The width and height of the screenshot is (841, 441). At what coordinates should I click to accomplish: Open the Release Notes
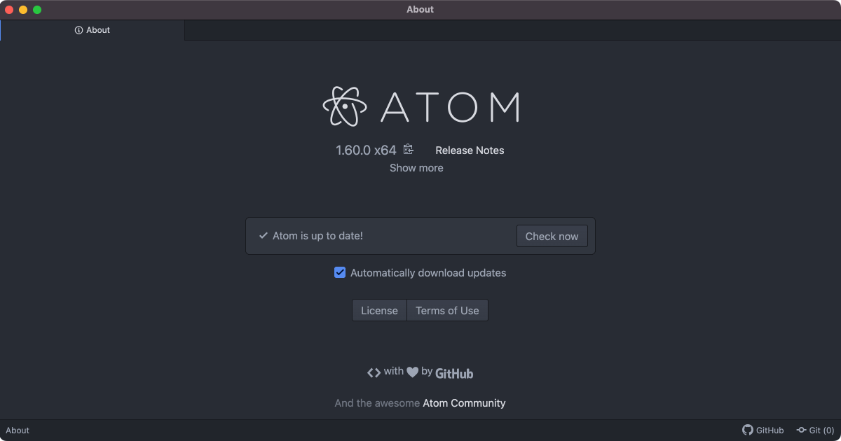[x=470, y=150]
